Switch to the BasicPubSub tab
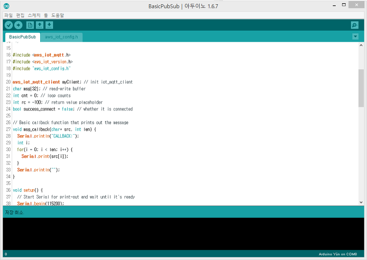The width and height of the screenshot is (367, 260). (x=23, y=37)
